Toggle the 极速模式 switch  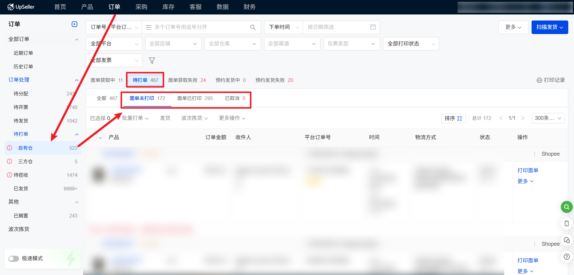(14, 258)
